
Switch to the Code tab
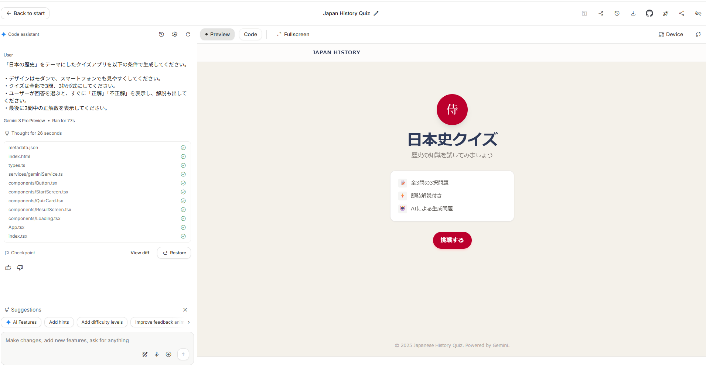tap(250, 34)
